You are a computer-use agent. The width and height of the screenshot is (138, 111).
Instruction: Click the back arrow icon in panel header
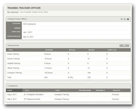[125, 19]
